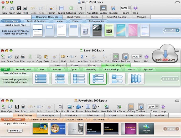Expand the Excel Undo history arrow
The width and height of the screenshot is (181, 138).
[67, 57]
